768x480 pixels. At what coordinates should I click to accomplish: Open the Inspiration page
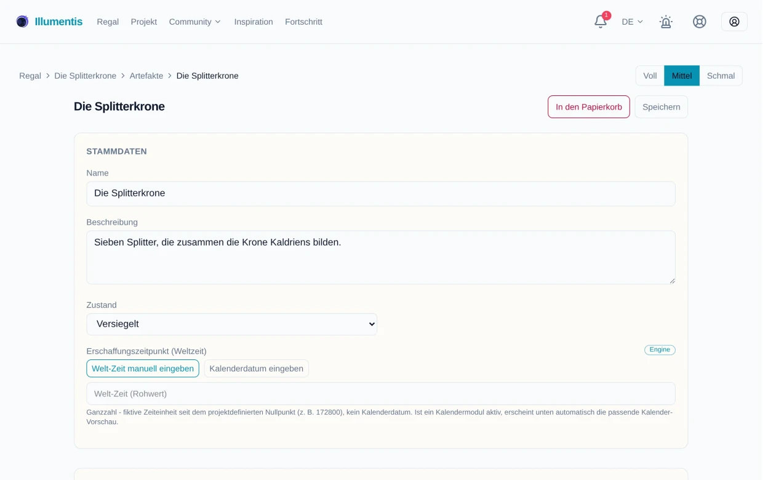[x=254, y=22]
